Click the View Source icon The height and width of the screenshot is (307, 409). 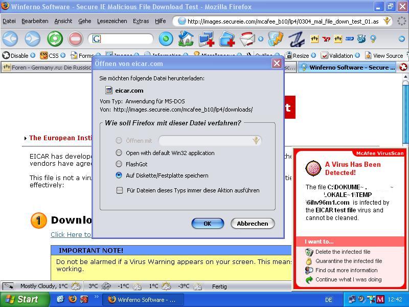(368, 55)
